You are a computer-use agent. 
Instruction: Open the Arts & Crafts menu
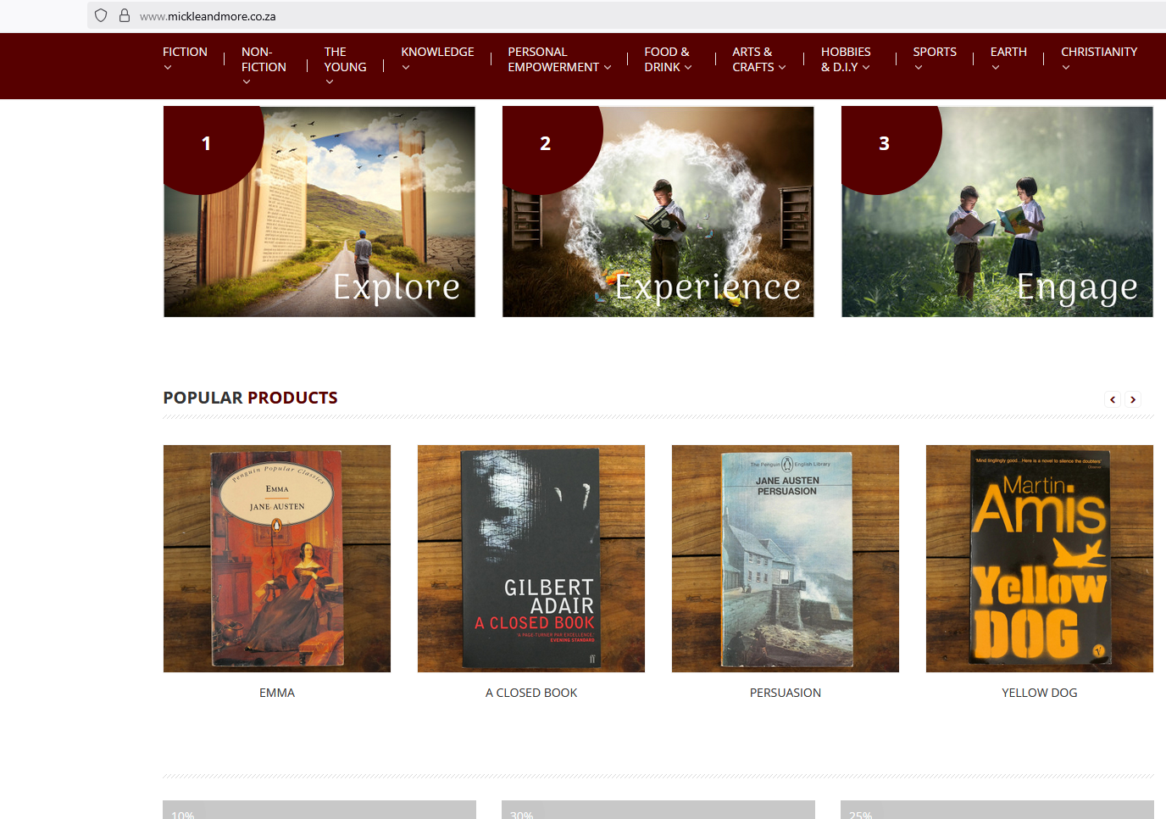[759, 59]
